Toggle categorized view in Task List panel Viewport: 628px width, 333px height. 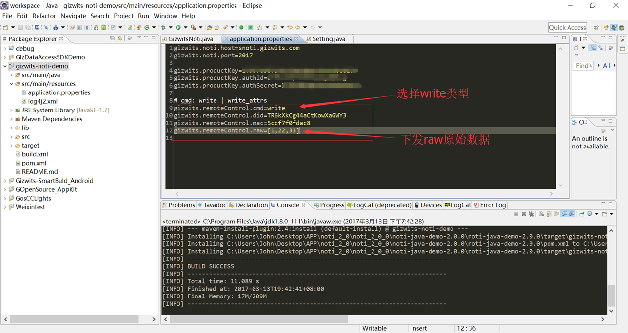pos(593,48)
